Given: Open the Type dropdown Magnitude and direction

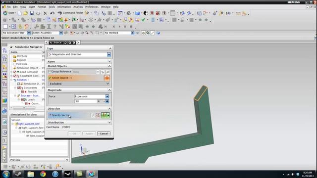Looking at the screenshot, I should [x=79, y=54].
